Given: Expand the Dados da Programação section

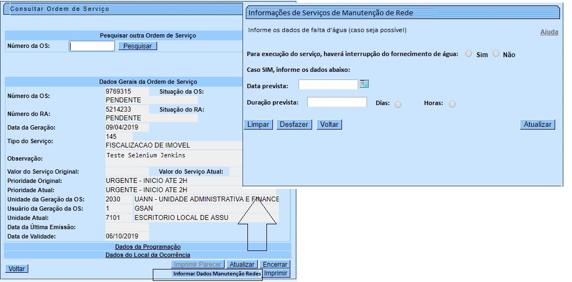Looking at the screenshot, I should click(148, 247).
